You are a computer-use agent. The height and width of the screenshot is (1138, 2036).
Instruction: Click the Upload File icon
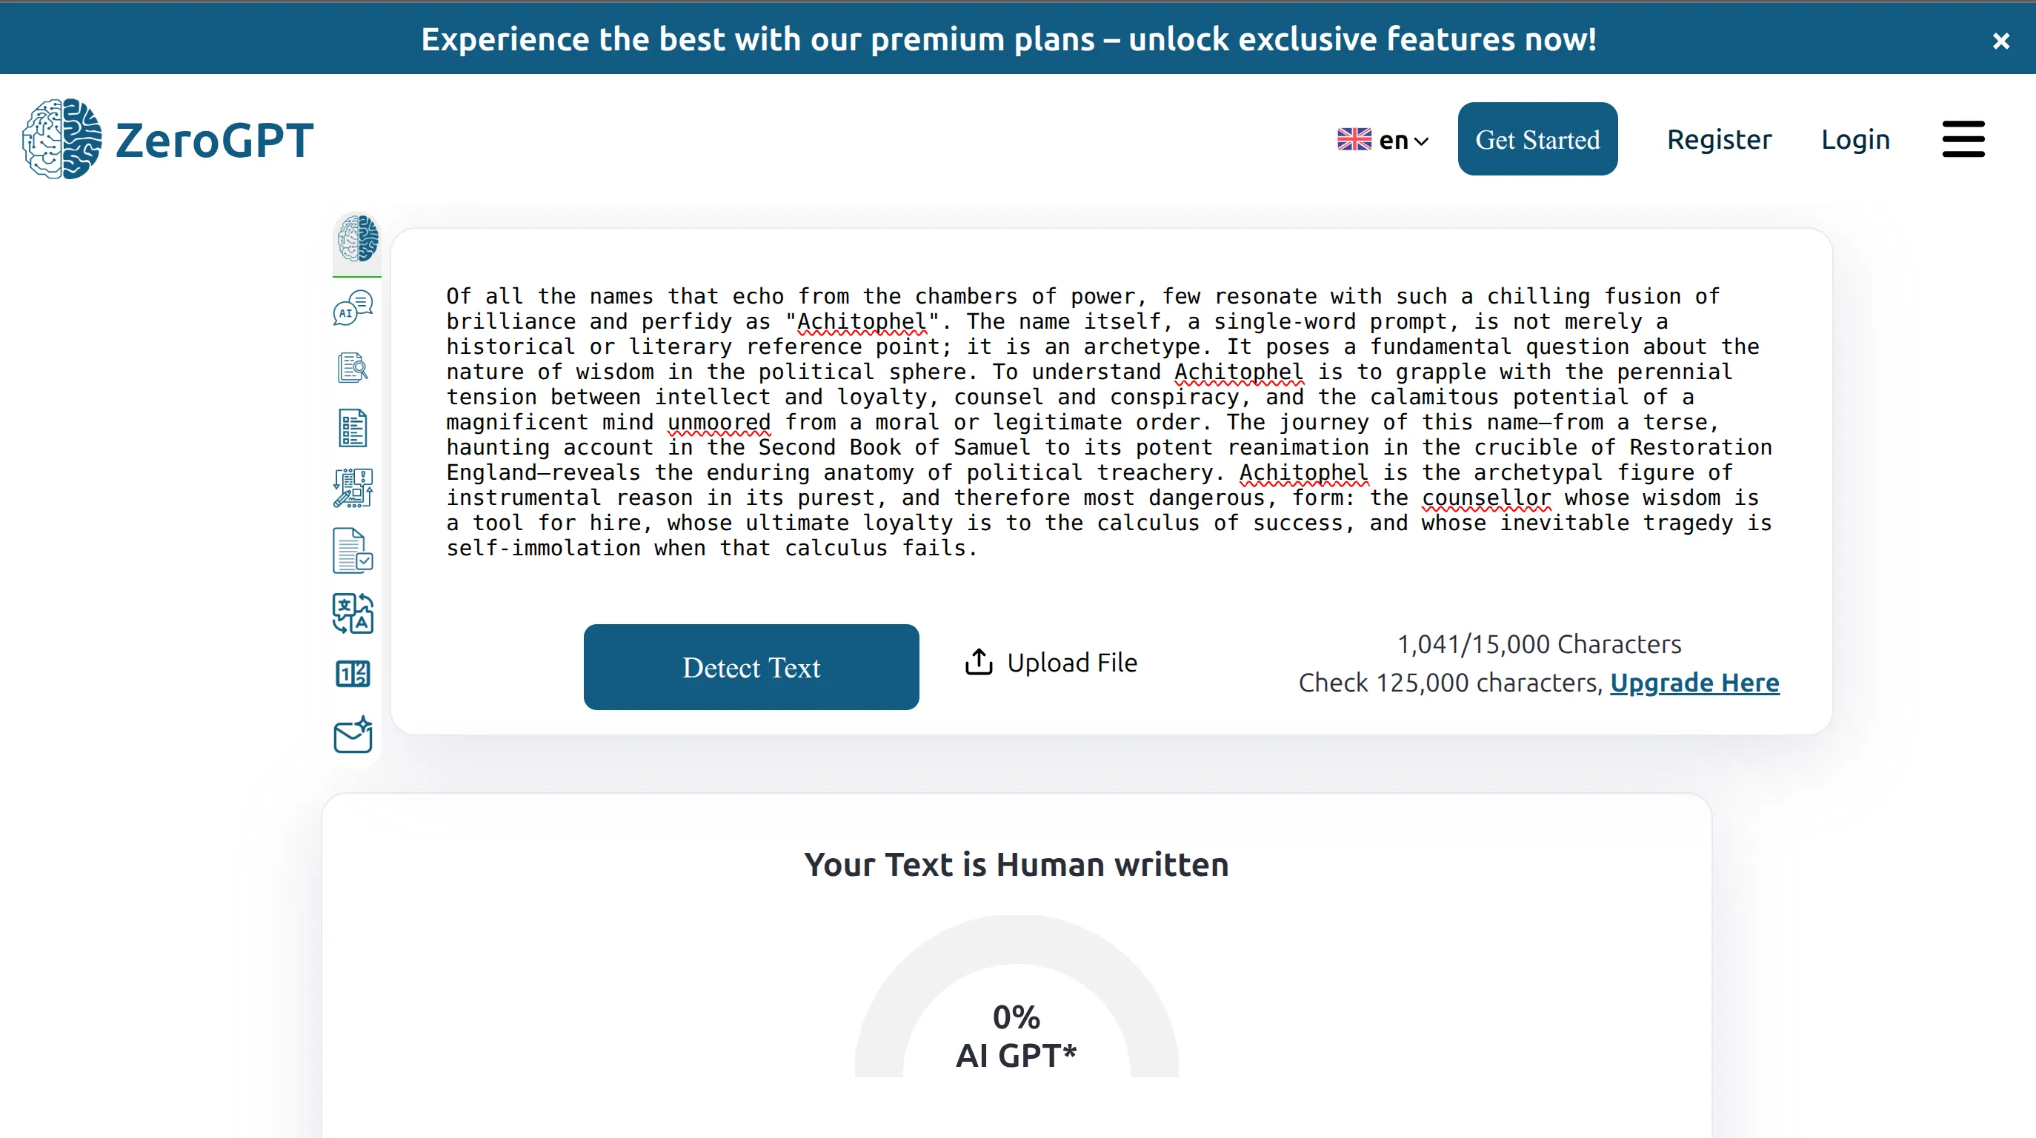click(979, 662)
